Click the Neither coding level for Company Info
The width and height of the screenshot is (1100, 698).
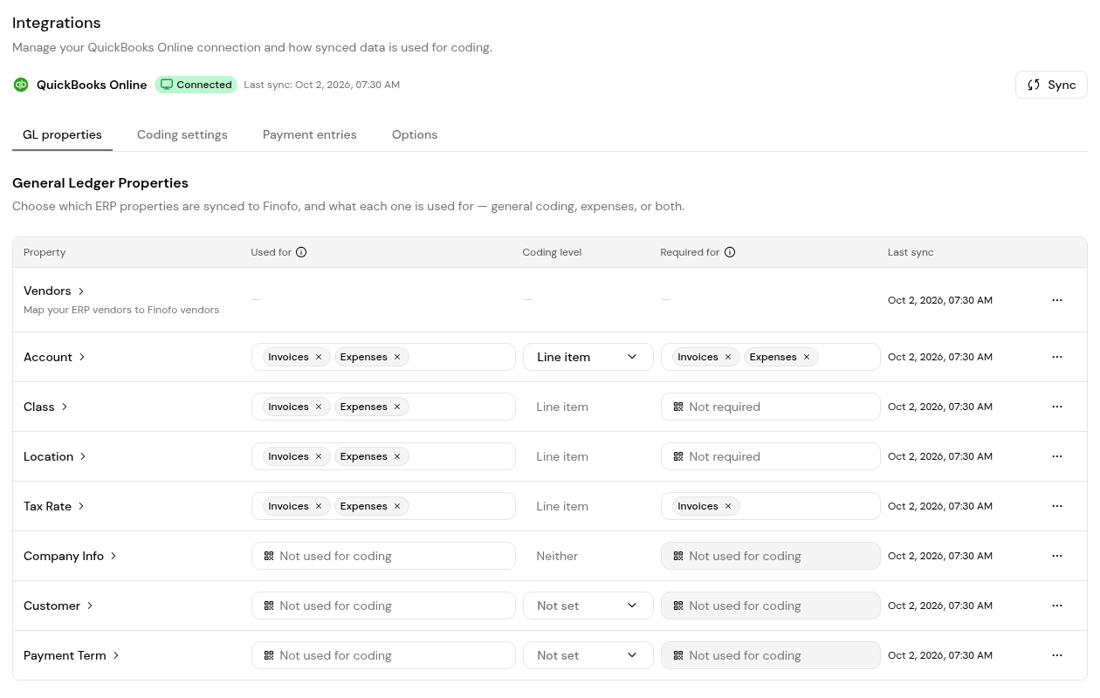[x=557, y=556]
